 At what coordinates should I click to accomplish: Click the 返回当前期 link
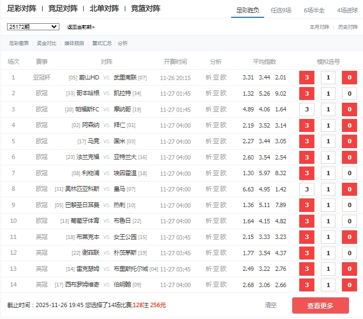(80, 27)
